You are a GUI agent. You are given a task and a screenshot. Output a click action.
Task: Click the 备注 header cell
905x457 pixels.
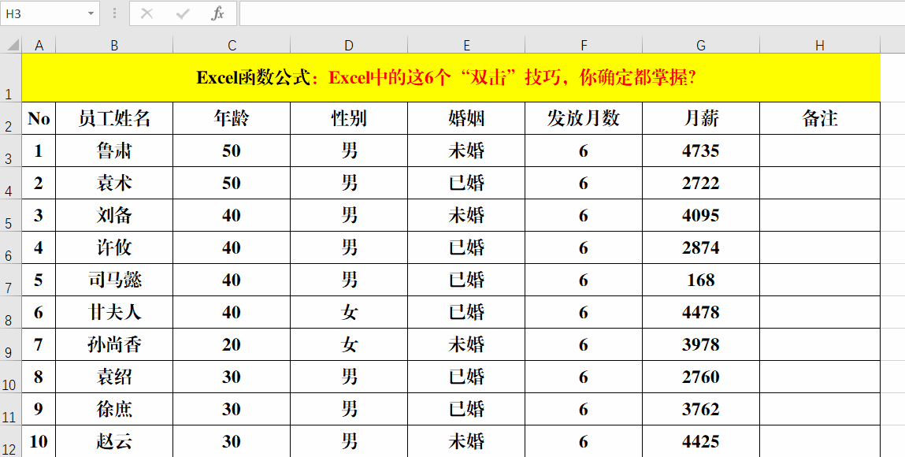[820, 119]
